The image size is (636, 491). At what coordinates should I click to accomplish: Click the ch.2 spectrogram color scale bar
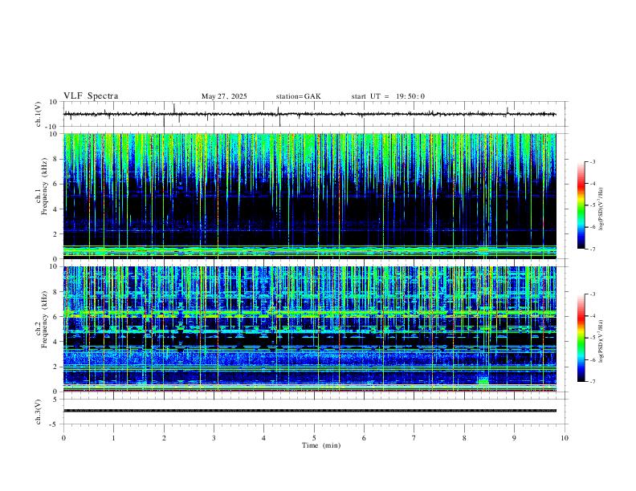click(581, 338)
